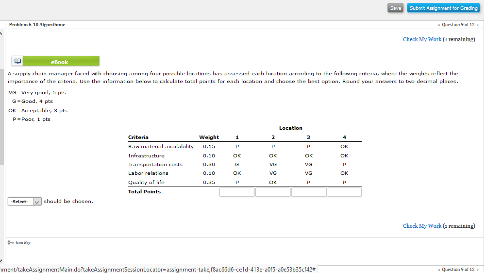Image resolution: width=486 pixels, height=273 pixels.
Task: Click the G rating for Location 1
Action: 237,164
